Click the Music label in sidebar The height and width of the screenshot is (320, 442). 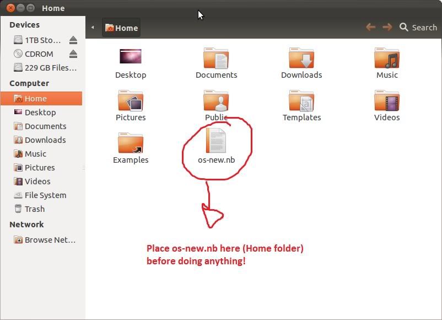tap(35, 154)
